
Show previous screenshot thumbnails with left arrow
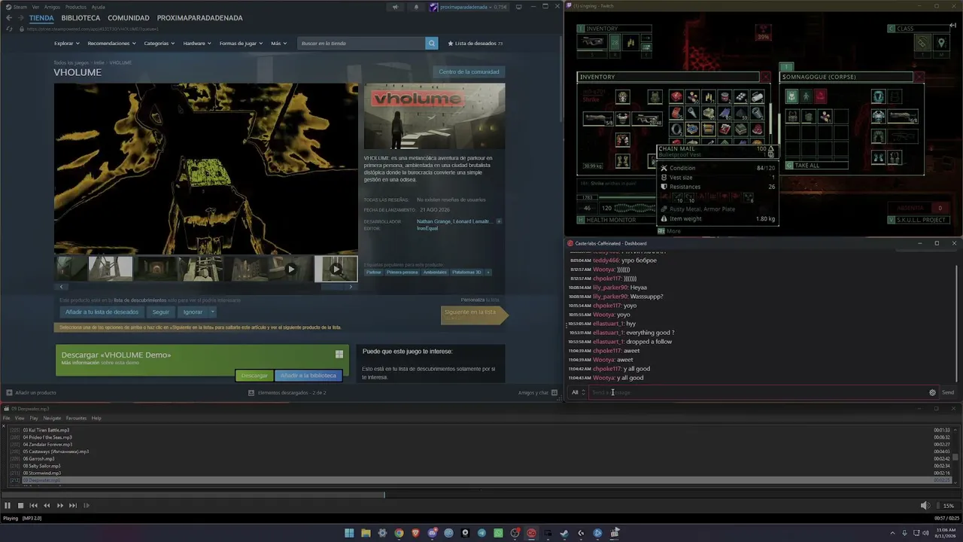point(62,287)
